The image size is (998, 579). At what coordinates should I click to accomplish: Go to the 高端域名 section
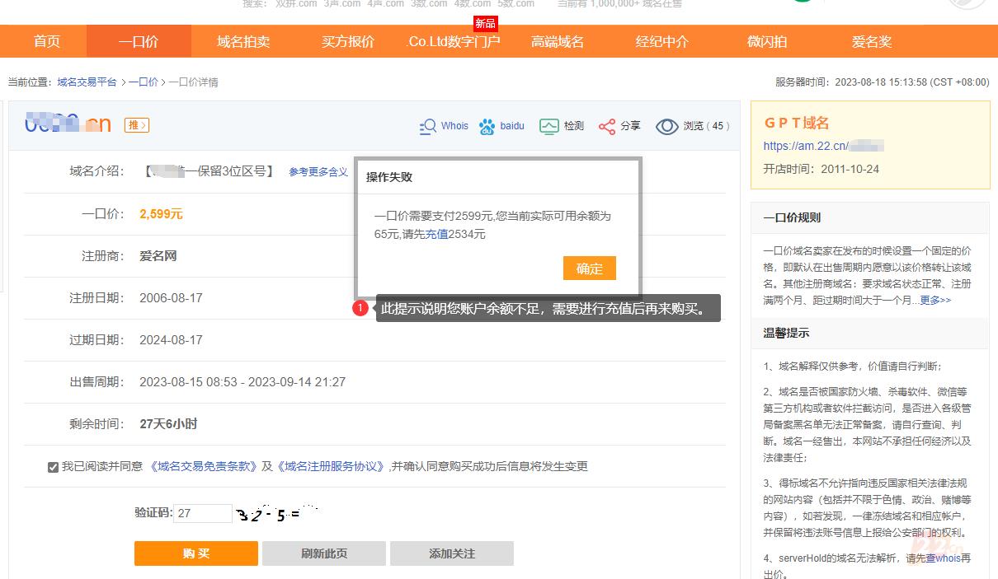[x=558, y=41]
